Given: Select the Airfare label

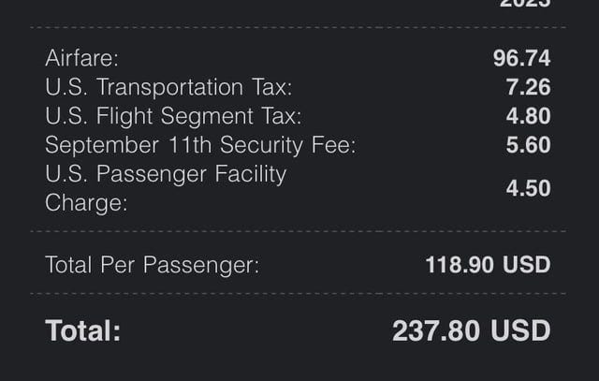Looking at the screenshot, I should pyautogui.click(x=81, y=58).
